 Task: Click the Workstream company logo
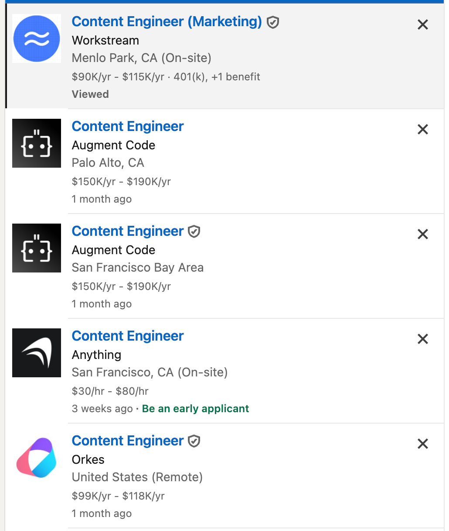tap(37, 38)
